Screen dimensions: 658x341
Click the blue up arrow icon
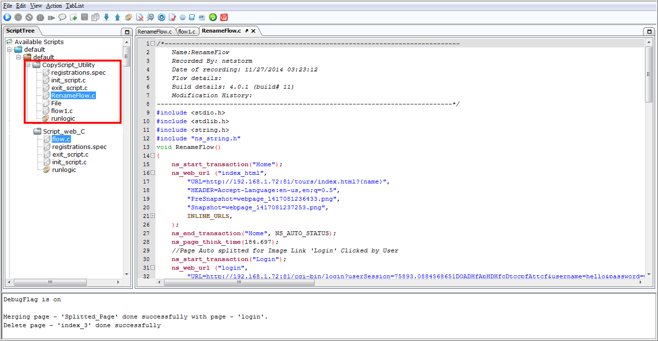click(x=117, y=17)
